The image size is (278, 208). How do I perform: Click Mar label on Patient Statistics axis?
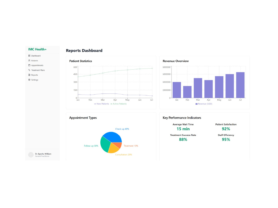(x=103, y=100)
